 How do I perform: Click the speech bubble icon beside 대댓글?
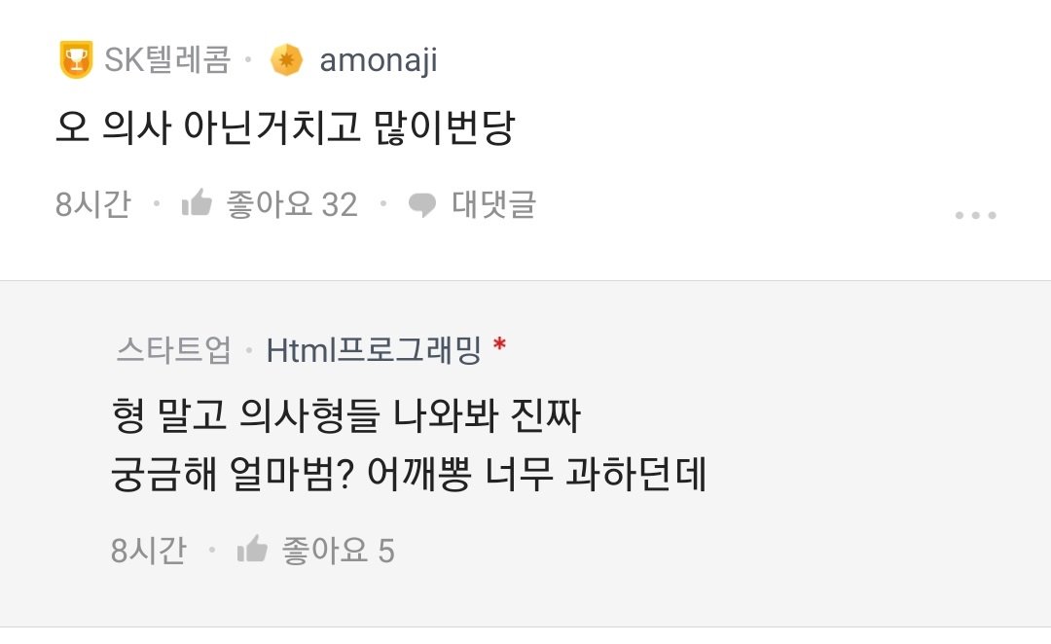tap(422, 203)
